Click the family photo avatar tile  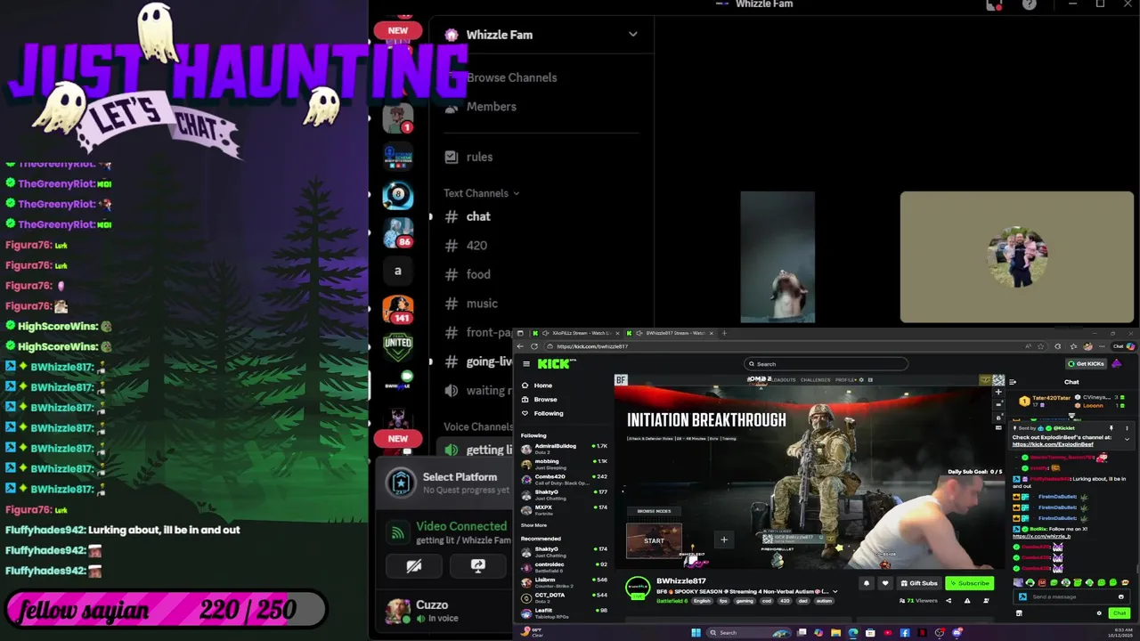click(1017, 256)
